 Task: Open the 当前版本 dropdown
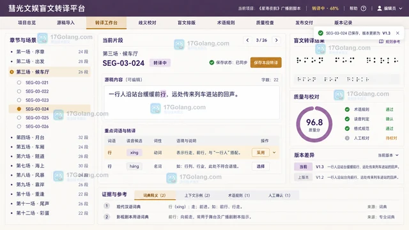tap(389, 155)
